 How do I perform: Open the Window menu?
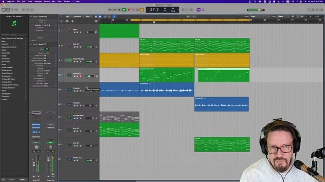tap(67, 2)
